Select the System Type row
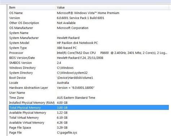 tap(89, 48)
